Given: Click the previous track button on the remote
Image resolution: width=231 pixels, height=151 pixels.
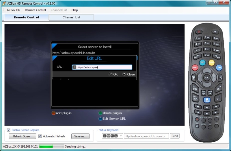Looking at the screenshot, I should click(x=198, y=112).
